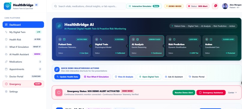Open My Digital Twin in sidebar
This screenshot has height=109, width=242.
click(23, 32)
